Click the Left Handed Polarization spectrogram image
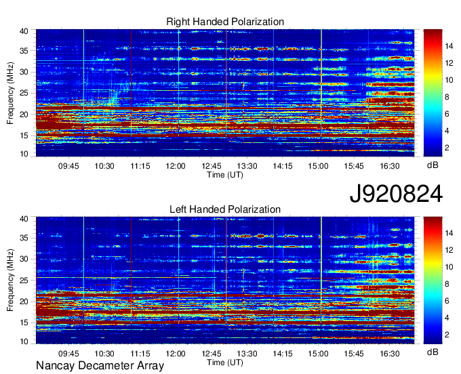Image resolution: width=461 pixels, height=374 pixels. pos(225,280)
